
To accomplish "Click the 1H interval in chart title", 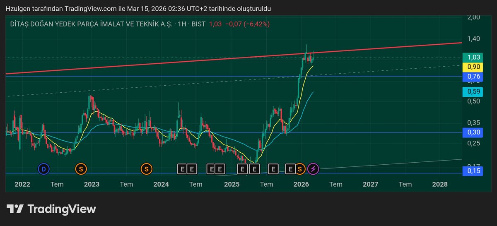I will (181, 24).
